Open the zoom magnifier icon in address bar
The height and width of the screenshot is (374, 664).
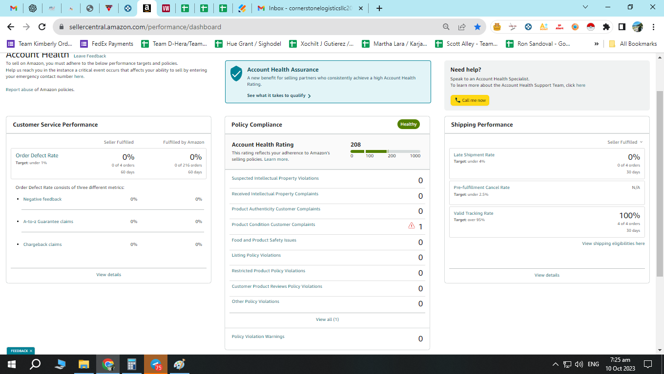(x=446, y=27)
